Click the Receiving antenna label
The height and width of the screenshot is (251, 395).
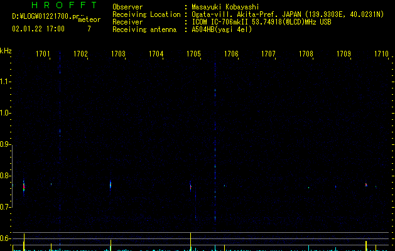point(144,29)
